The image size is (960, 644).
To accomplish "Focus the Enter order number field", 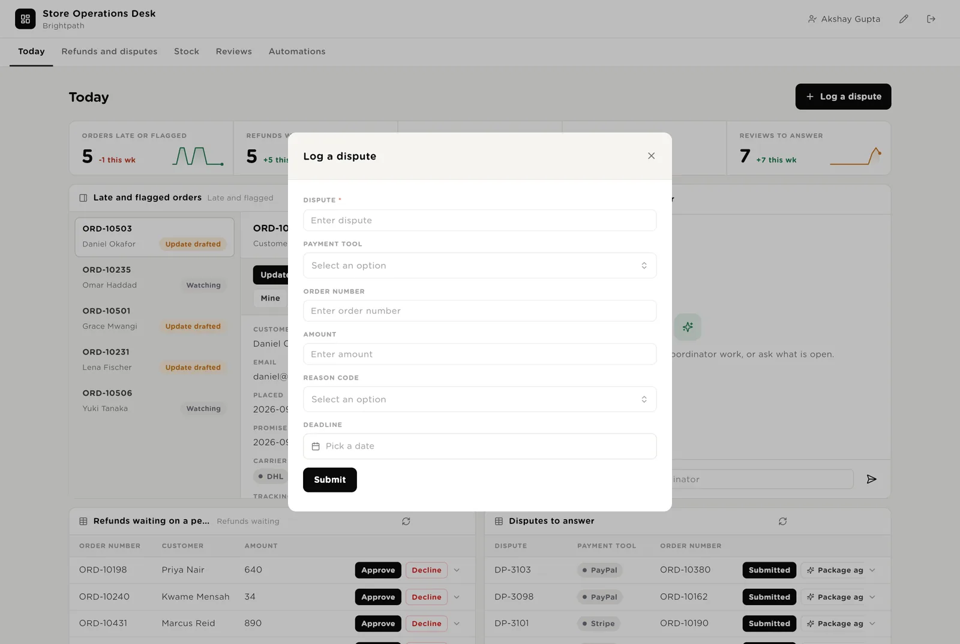I will coord(479,311).
